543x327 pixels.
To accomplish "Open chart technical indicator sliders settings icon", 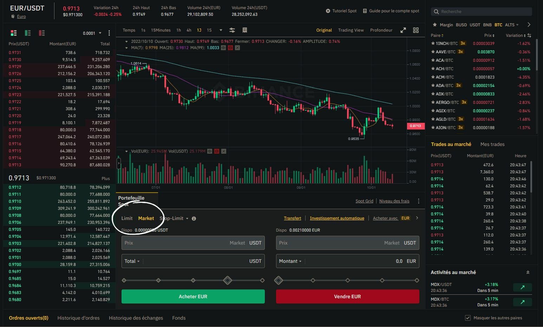I will (232, 30).
